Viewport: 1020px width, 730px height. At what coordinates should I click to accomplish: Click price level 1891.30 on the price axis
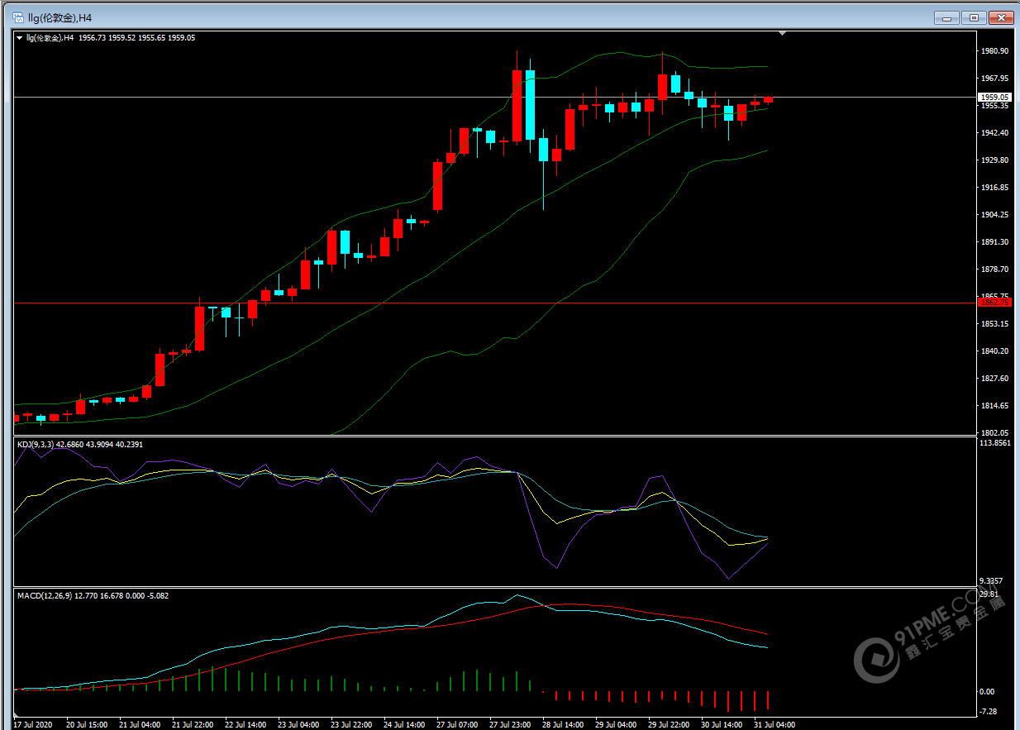(x=994, y=242)
